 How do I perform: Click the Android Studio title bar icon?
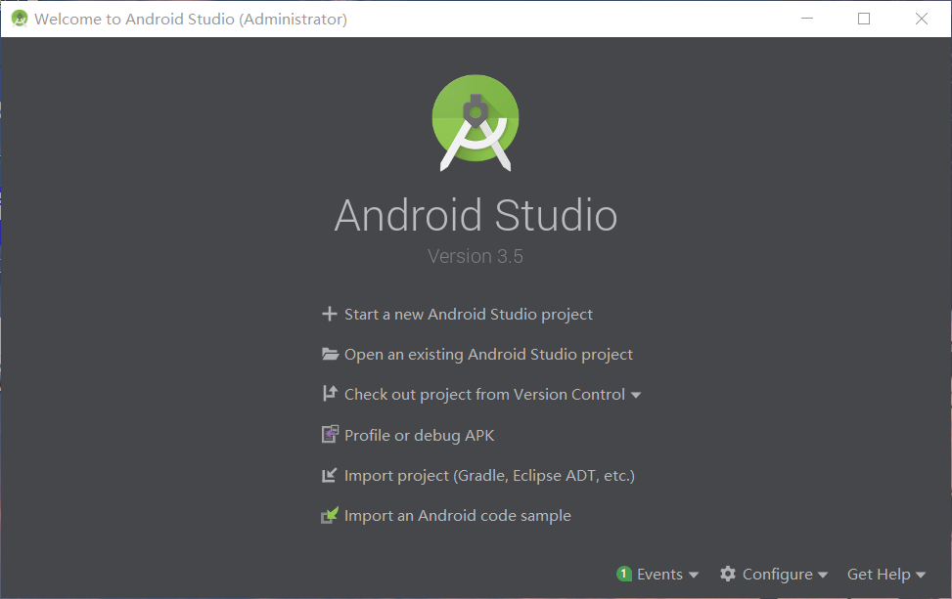click(20, 19)
